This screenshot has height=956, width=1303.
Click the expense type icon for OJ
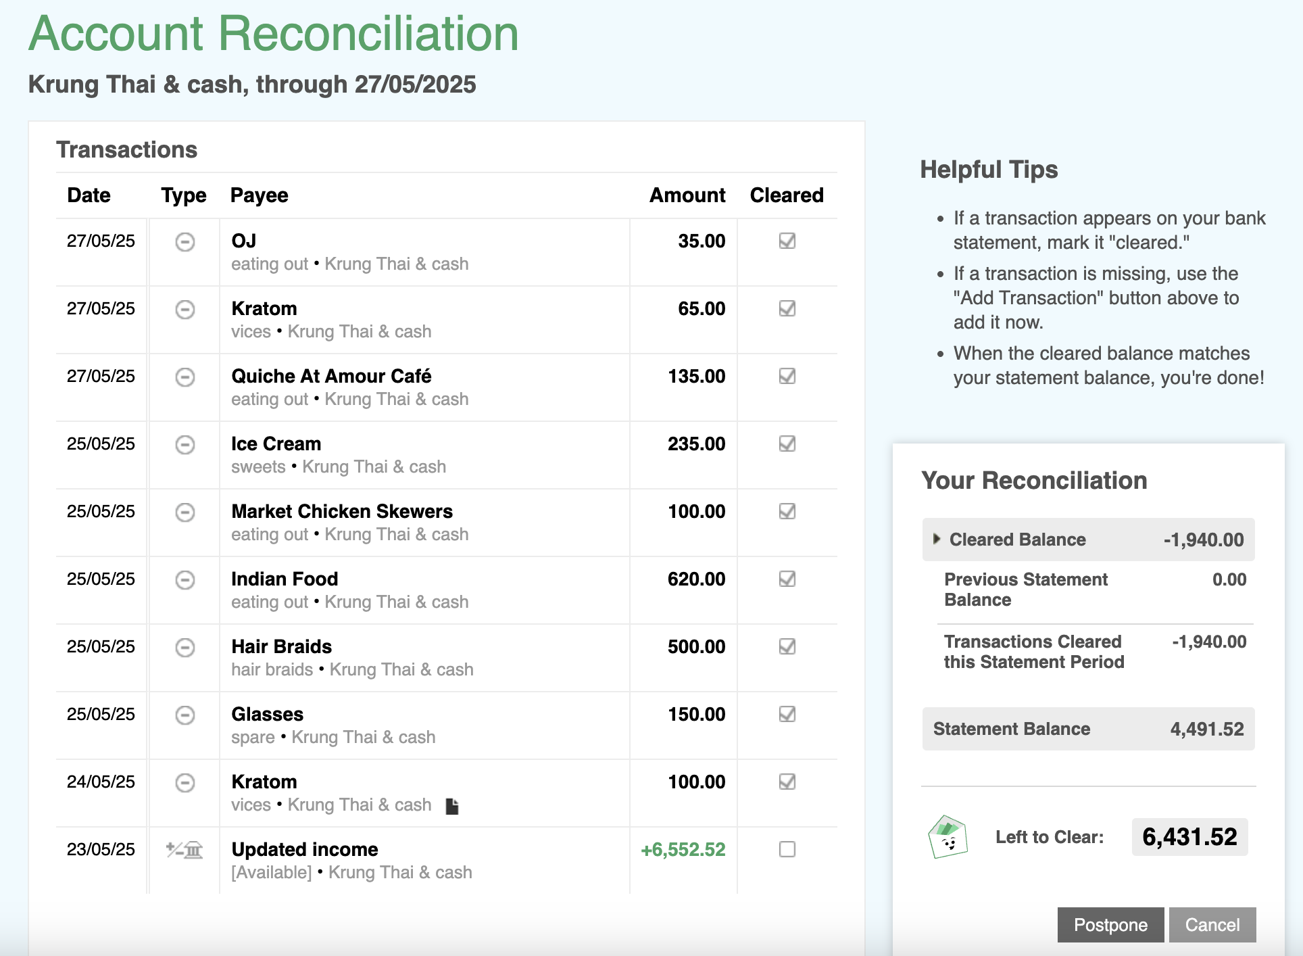pyautogui.click(x=185, y=241)
